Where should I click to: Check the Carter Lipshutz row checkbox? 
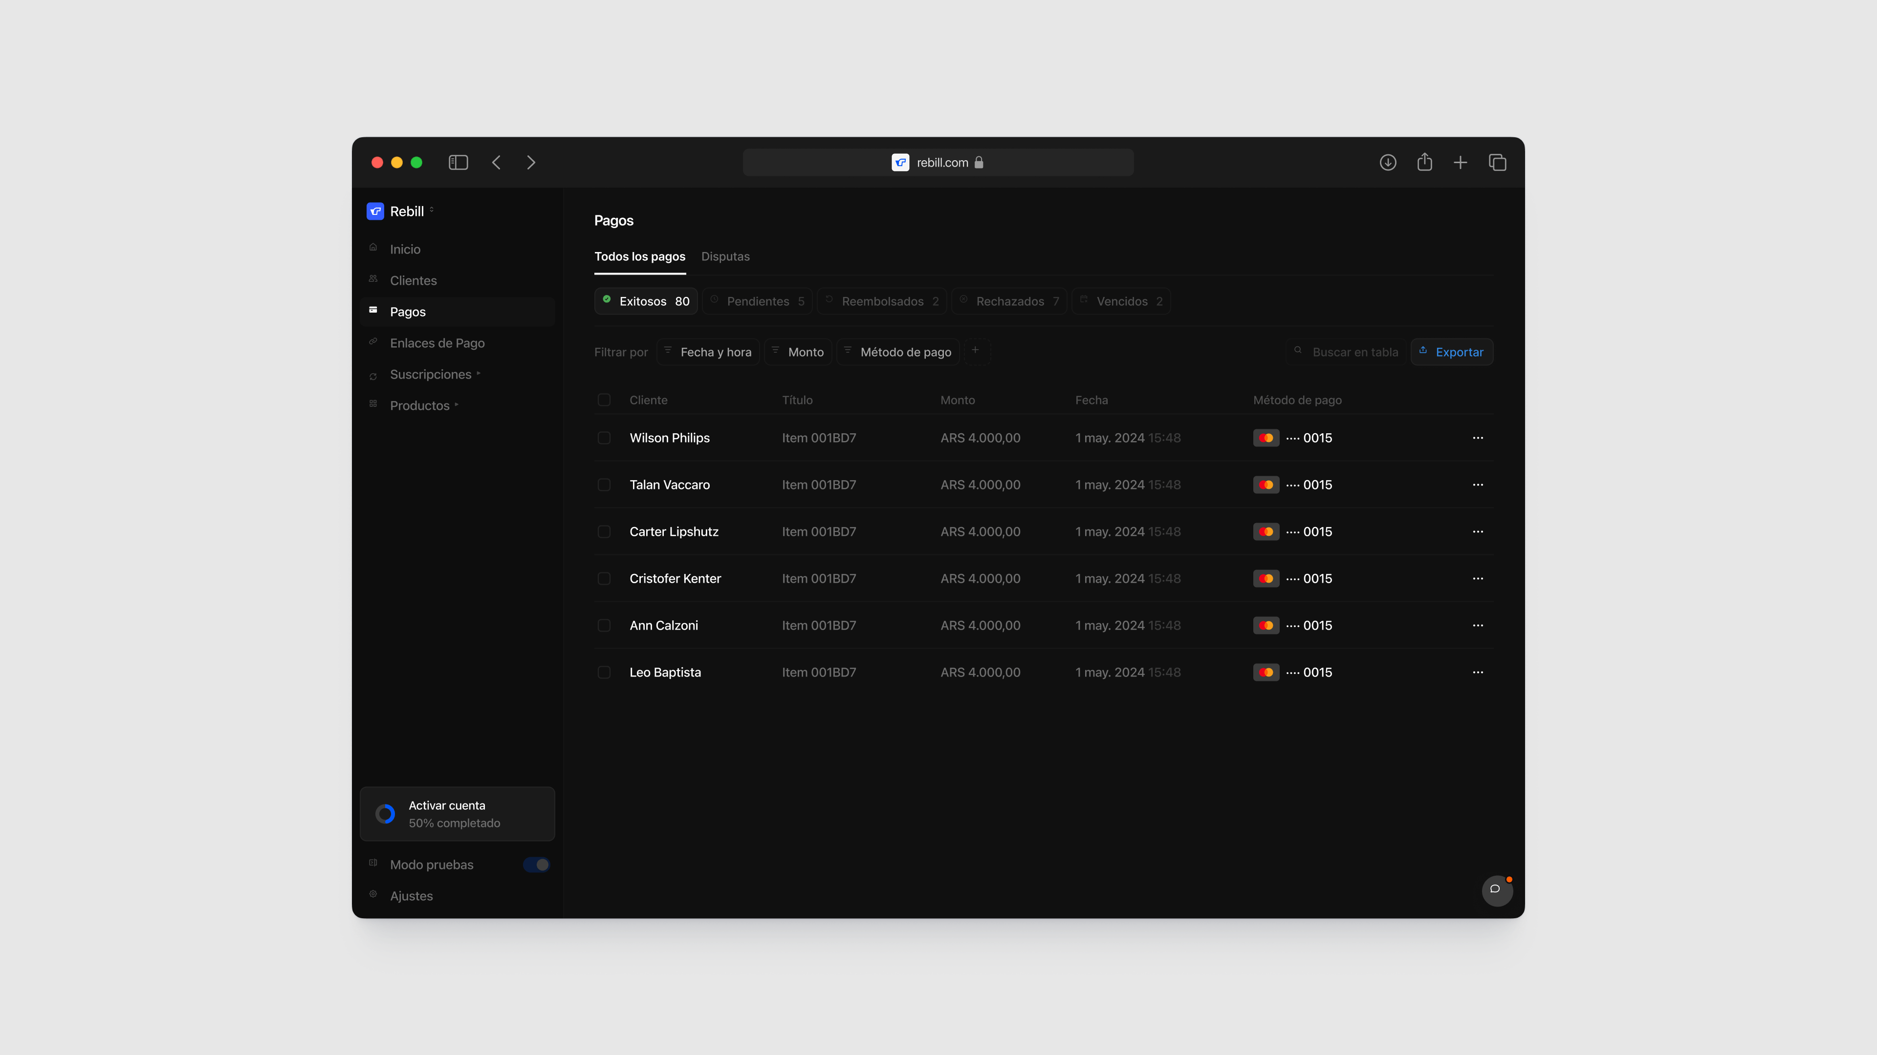click(604, 531)
